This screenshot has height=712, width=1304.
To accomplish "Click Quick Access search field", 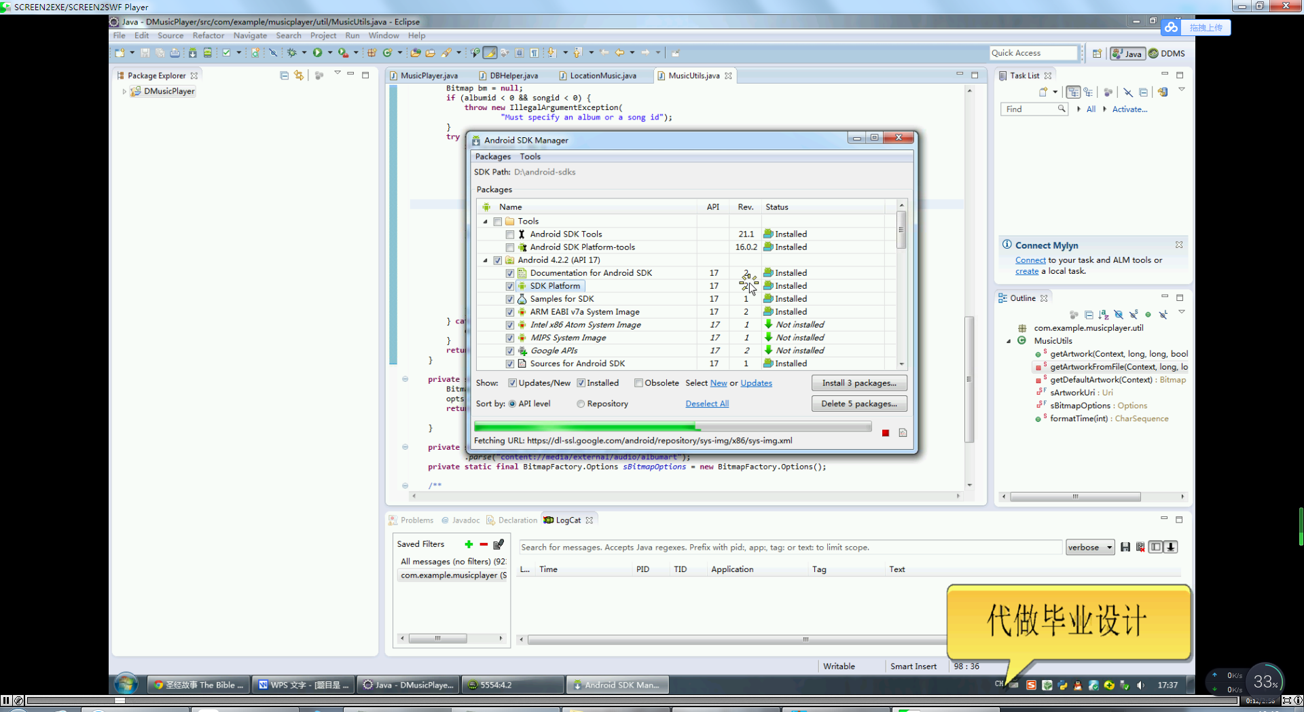I will pos(1034,53).
